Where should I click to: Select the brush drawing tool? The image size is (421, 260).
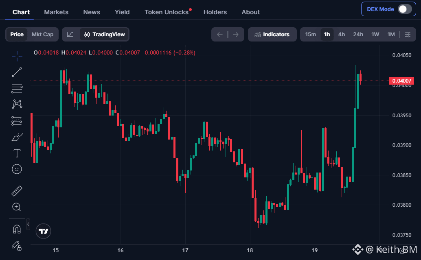[17, 137]
